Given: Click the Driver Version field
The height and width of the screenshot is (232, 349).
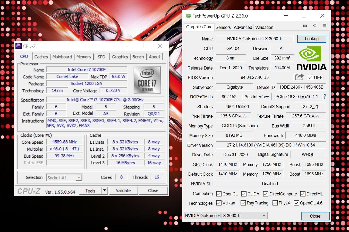Looking at the screenshot, I should tap(271, 145).
